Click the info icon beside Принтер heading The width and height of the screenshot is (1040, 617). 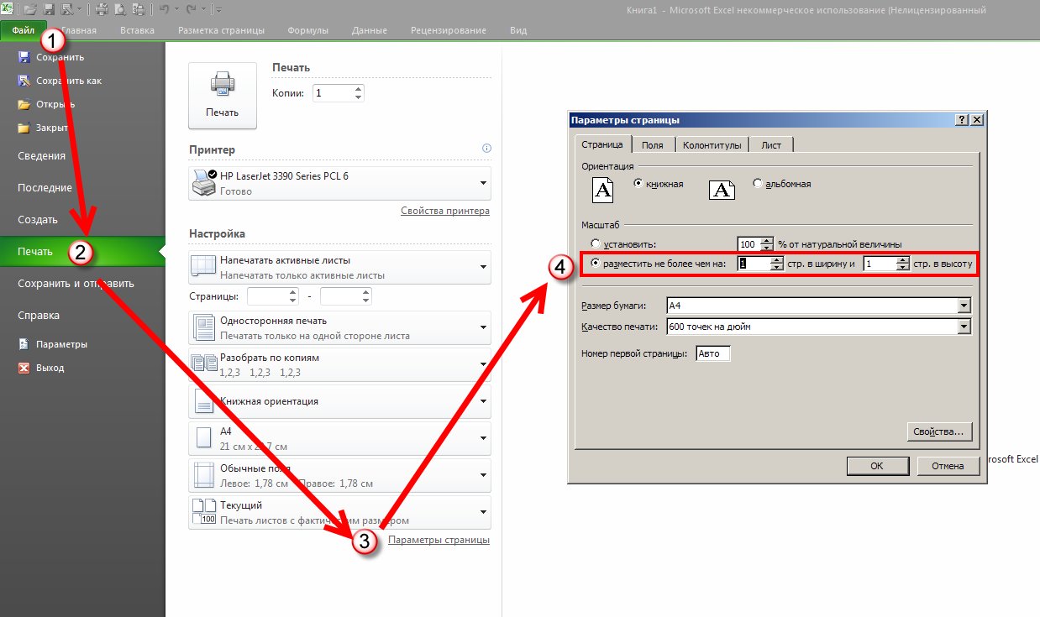tap(486, 149)
